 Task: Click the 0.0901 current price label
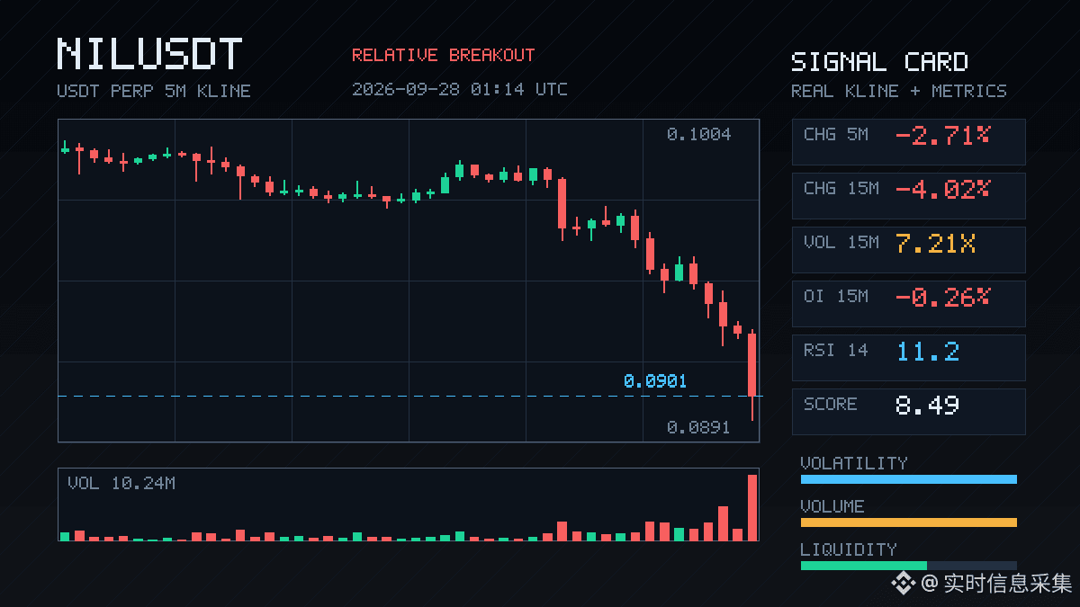pyautogui.click(x=655, y=381)
